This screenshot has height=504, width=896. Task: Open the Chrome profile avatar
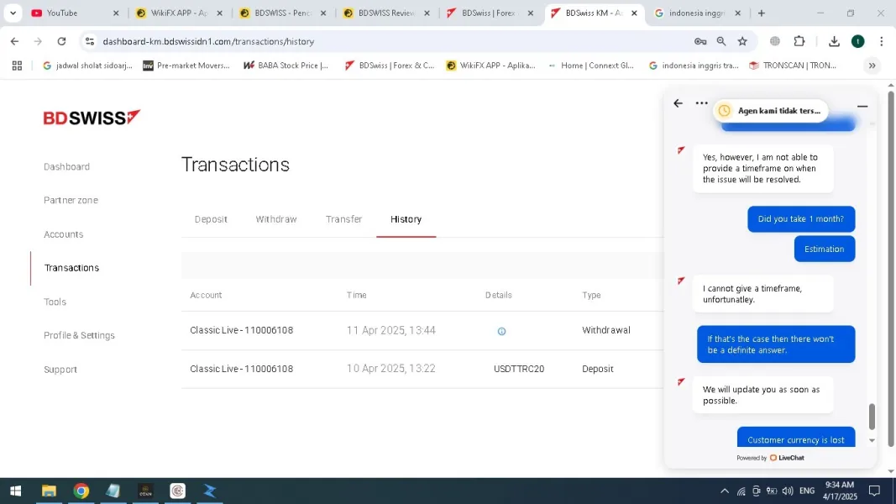857,41
